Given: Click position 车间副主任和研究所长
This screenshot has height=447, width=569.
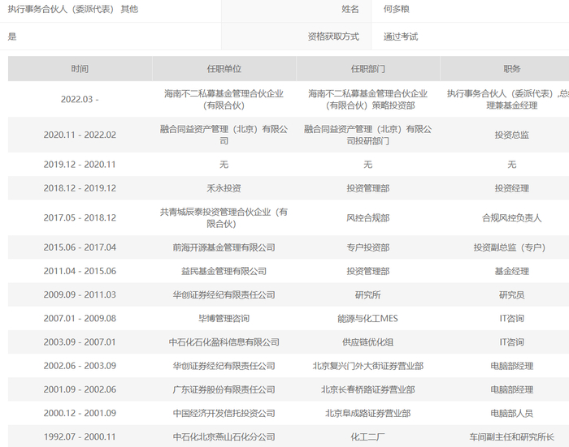Looking at the screenshot, I should (511, 436).
